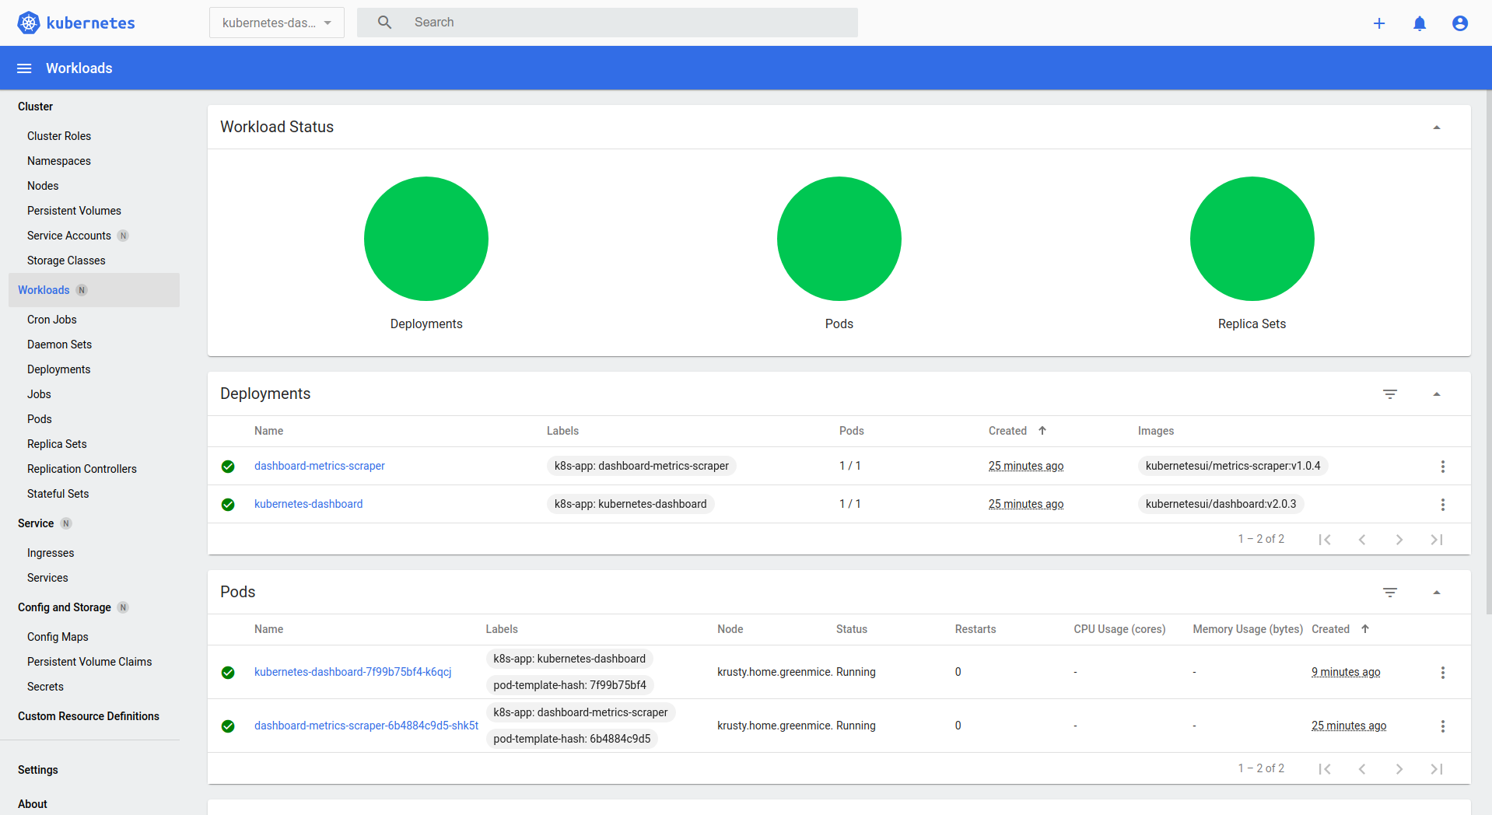Open the user account icon
Viewport: 1492px width, 815px height.
[1460, 23]
